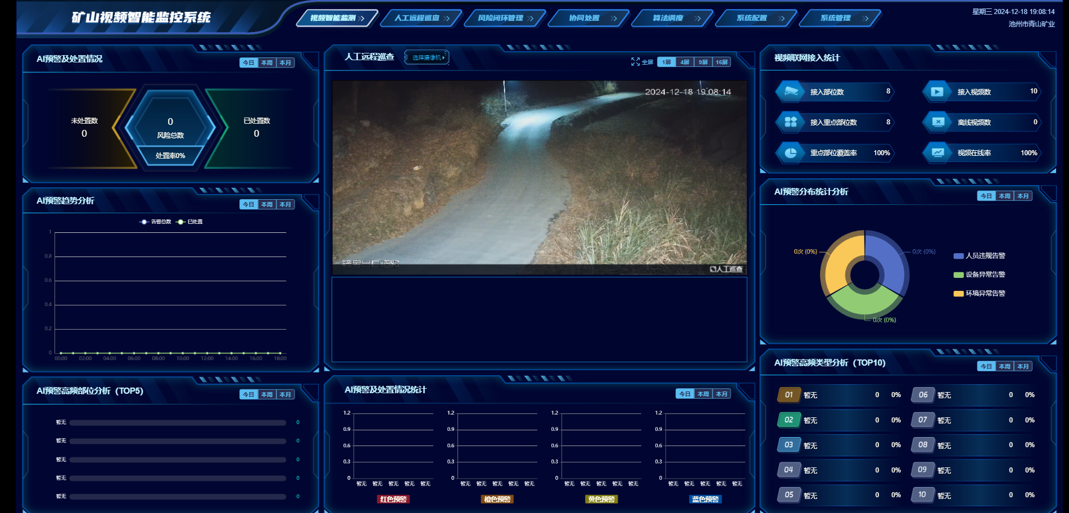Click the pie chart icon beside 重点部位覆盖率

[x=791, y=152]
